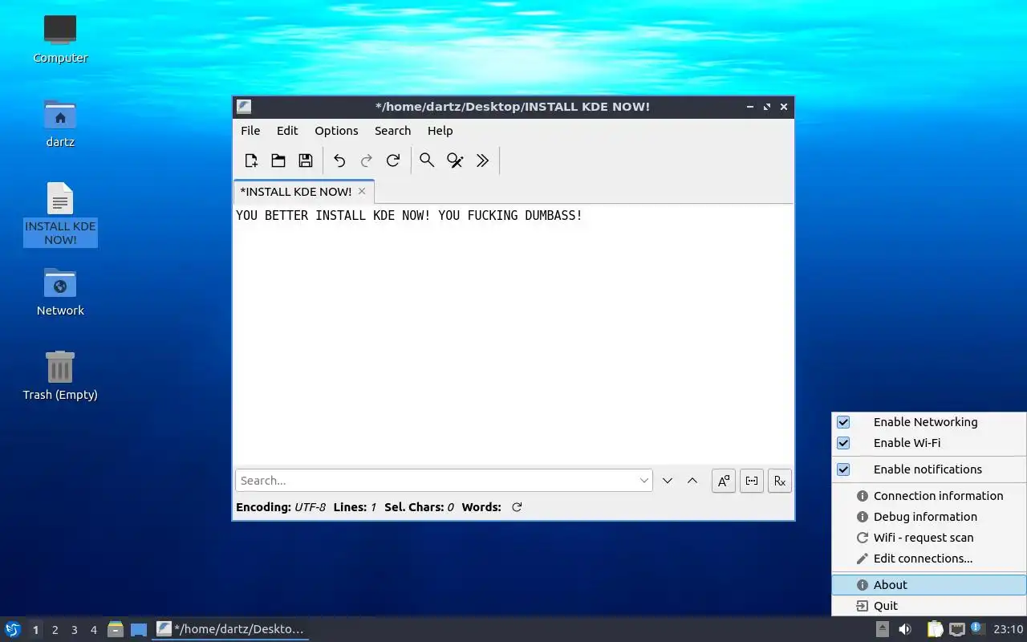Screen dimensions: 1027x642
Task: Open the Network desktop folder
Action: tap(60, 292)
